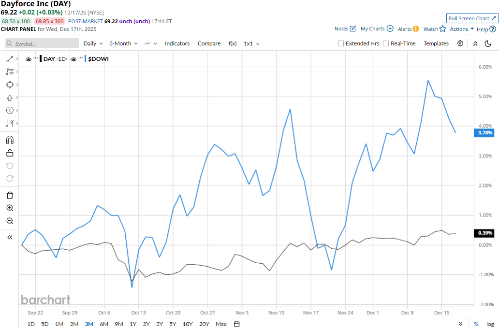
Task: Toggle the lock drawings padlock
Action: [10, 153]
